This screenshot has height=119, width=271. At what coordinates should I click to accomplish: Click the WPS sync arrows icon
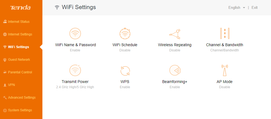tap(125, 71)
